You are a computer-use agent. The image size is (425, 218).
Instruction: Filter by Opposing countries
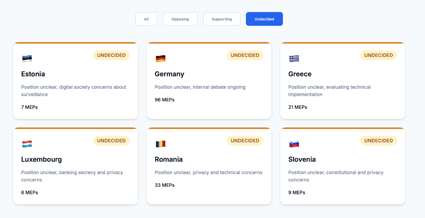tap(180, 19)
